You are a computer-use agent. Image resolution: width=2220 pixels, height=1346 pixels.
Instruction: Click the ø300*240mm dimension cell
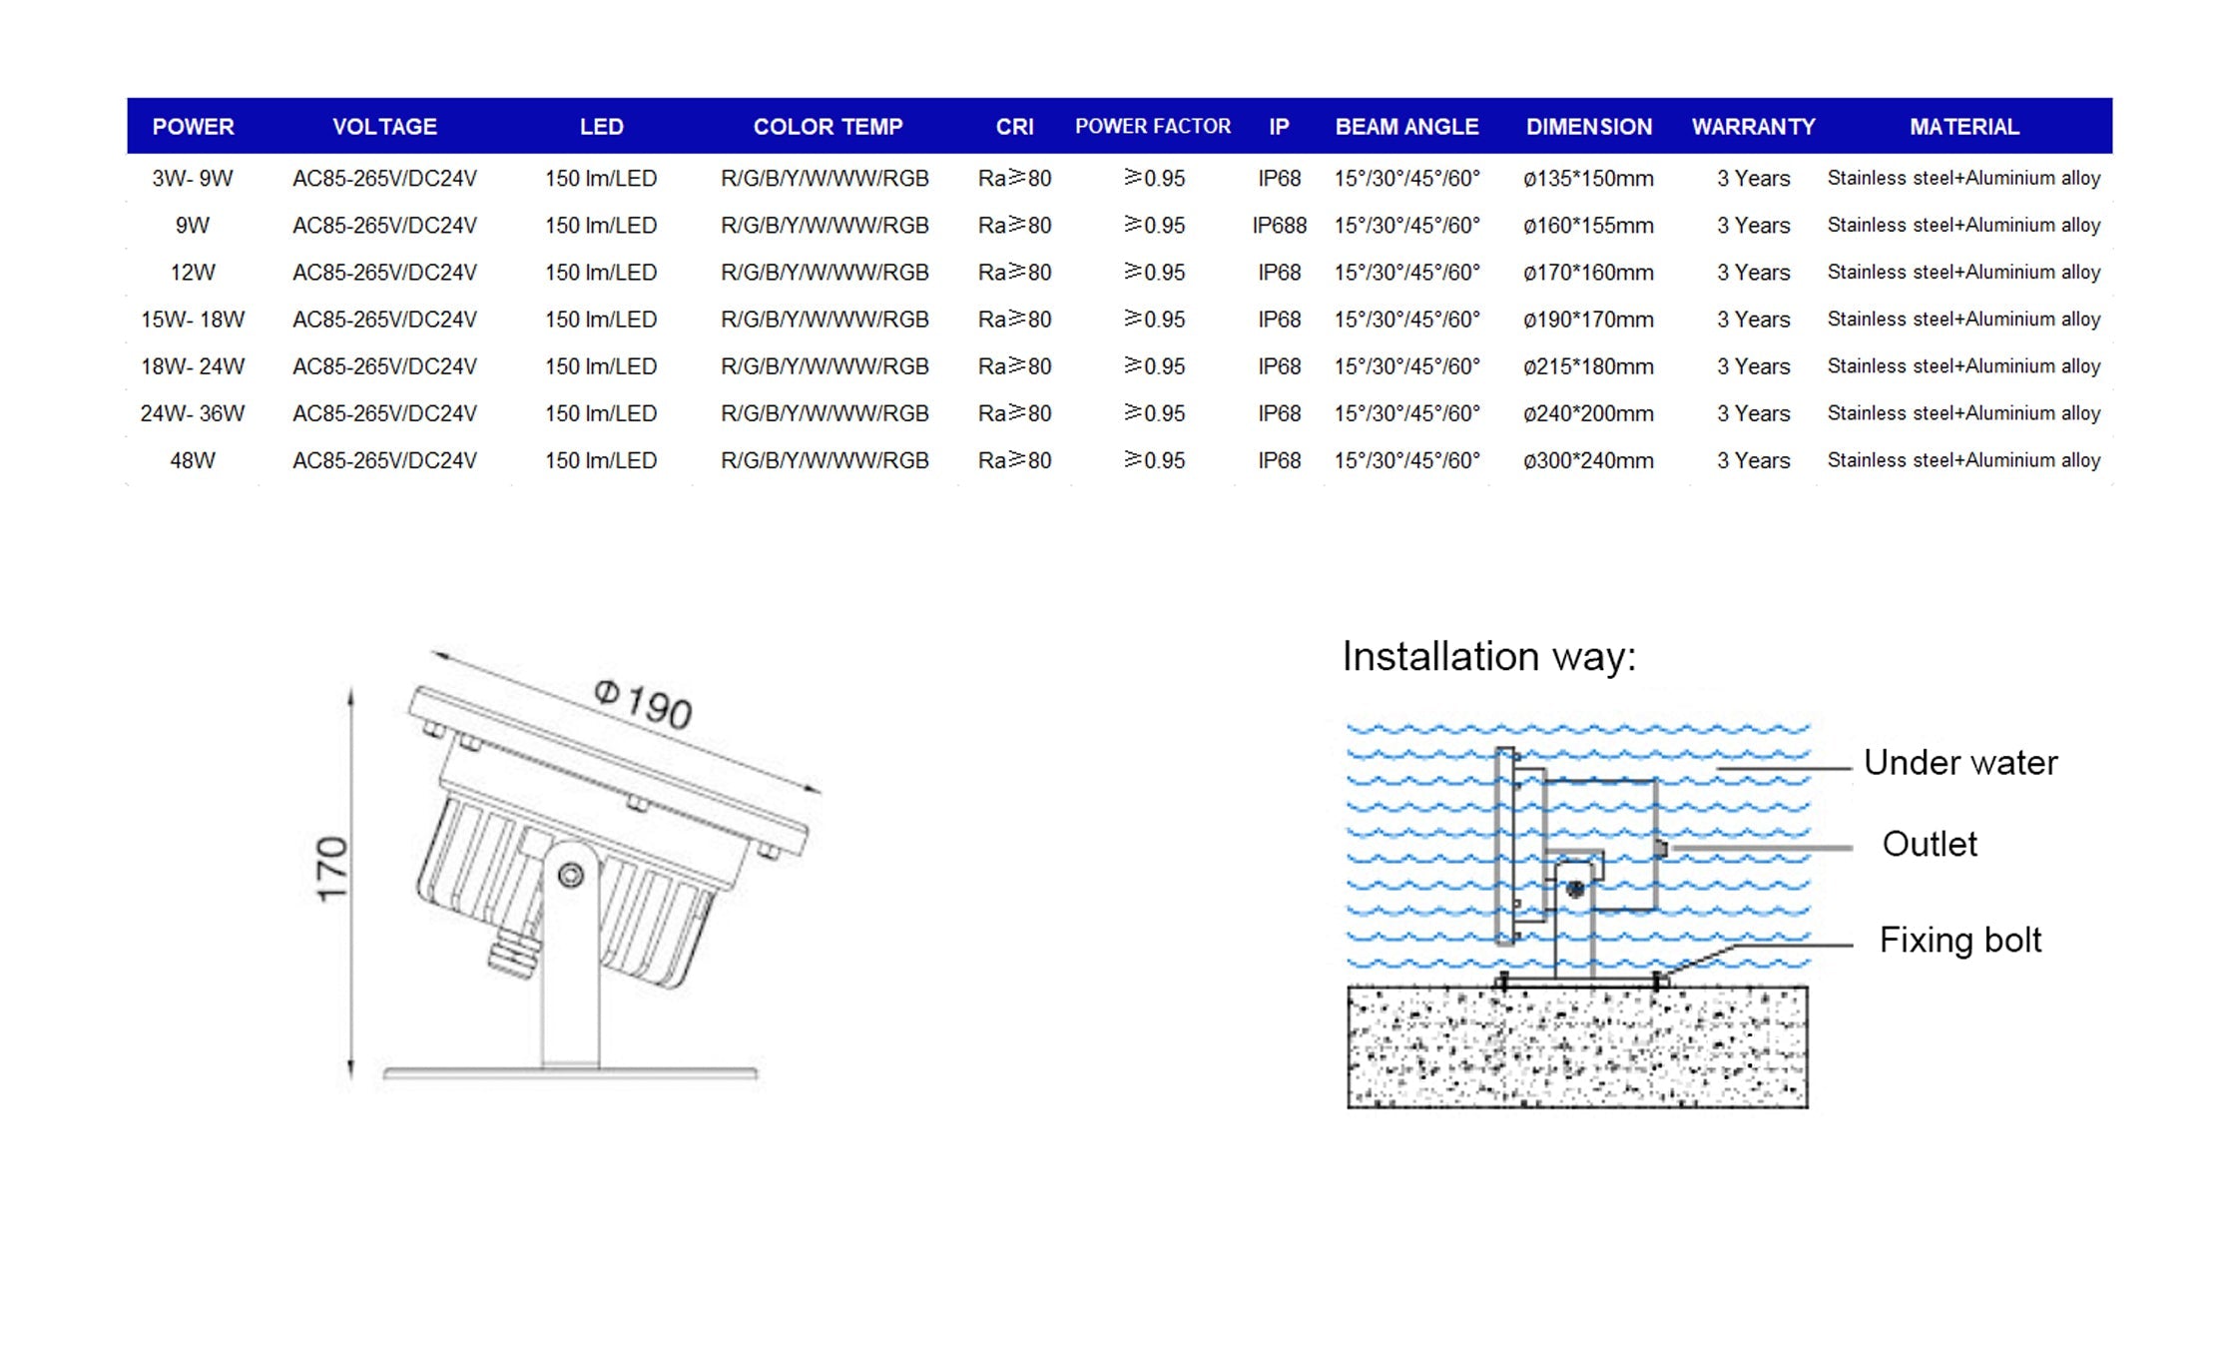click(x=1588, y=460)
